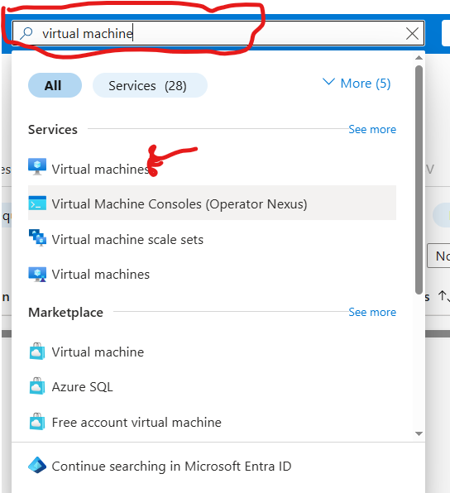
Task: Click the Services section heading
Action: (x=53, y=130)
